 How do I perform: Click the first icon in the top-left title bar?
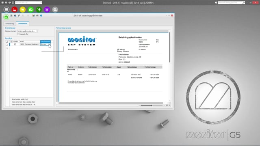(x=2, y=3)
